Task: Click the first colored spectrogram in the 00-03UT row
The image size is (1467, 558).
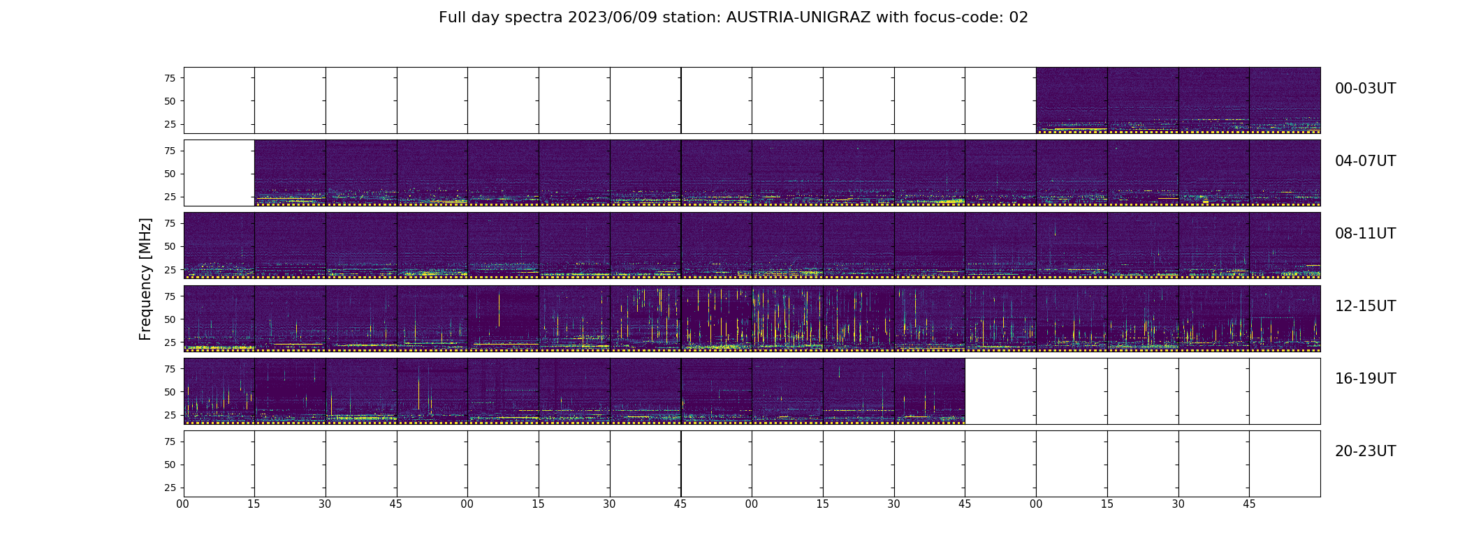Action: point(1072,100)
